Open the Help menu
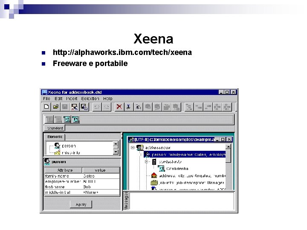 pyautogui.click(x=108, y=98)
